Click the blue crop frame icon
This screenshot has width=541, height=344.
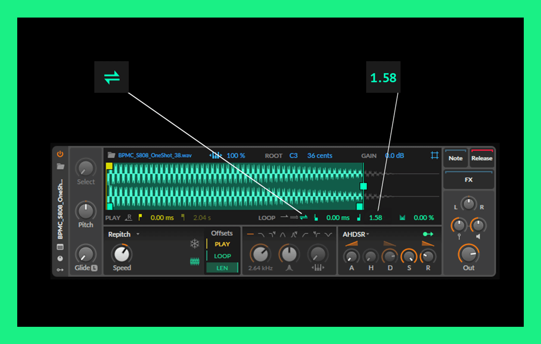point(434,156)
